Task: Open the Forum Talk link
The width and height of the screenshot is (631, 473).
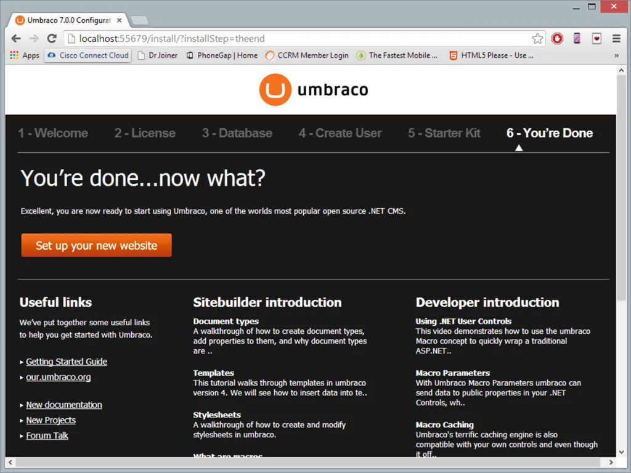Action: 47,435
